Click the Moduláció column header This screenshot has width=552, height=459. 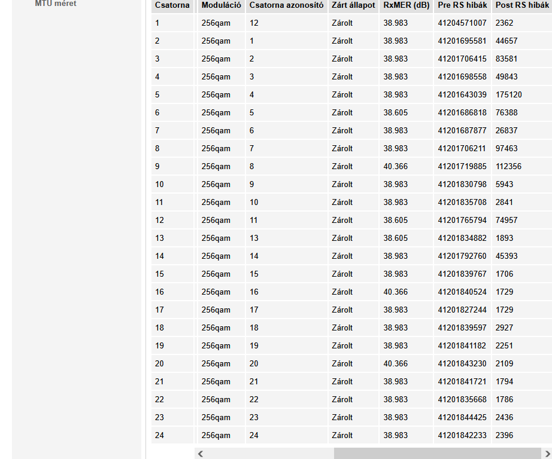[x=221, y=5]
